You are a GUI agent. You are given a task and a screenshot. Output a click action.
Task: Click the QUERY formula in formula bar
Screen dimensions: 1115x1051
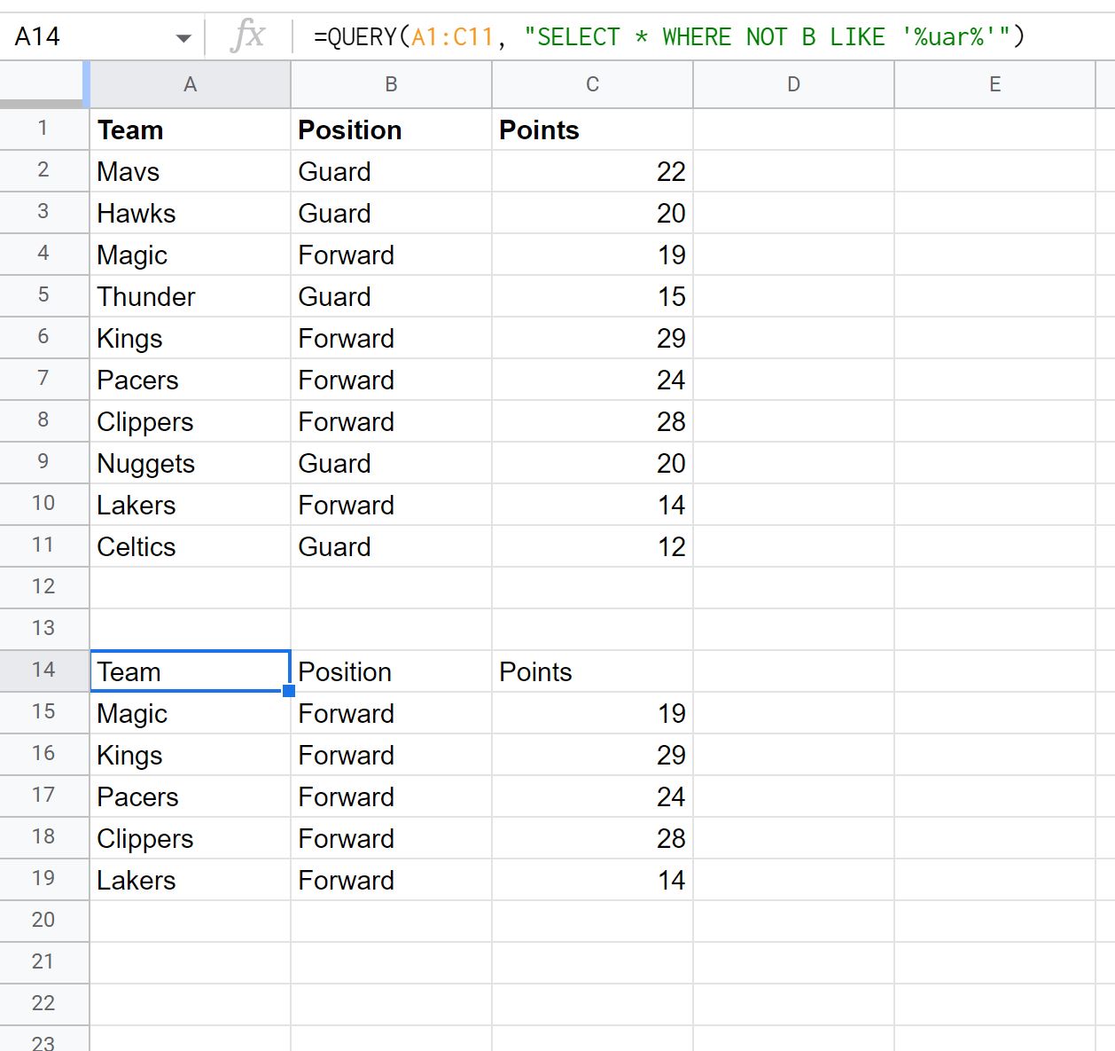[x=669, y=37]
